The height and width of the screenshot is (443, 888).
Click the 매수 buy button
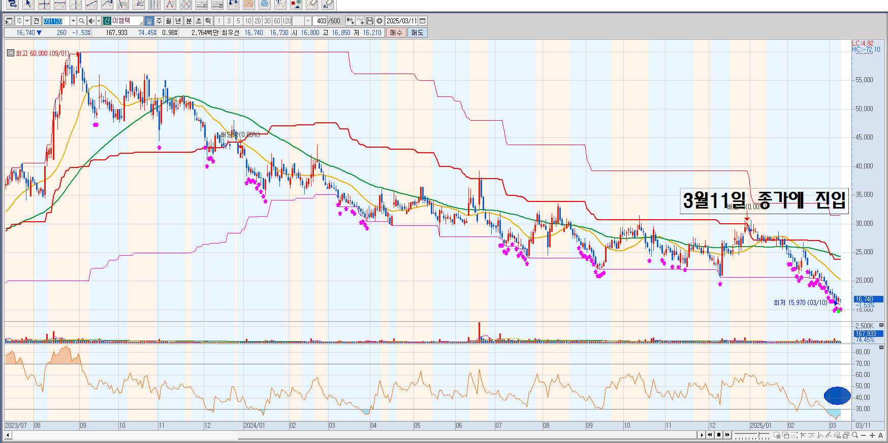pos(396,32)
